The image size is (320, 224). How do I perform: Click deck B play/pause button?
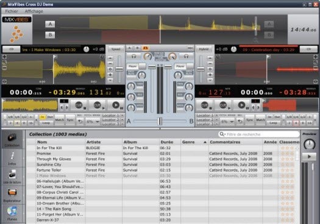point(242,105)
